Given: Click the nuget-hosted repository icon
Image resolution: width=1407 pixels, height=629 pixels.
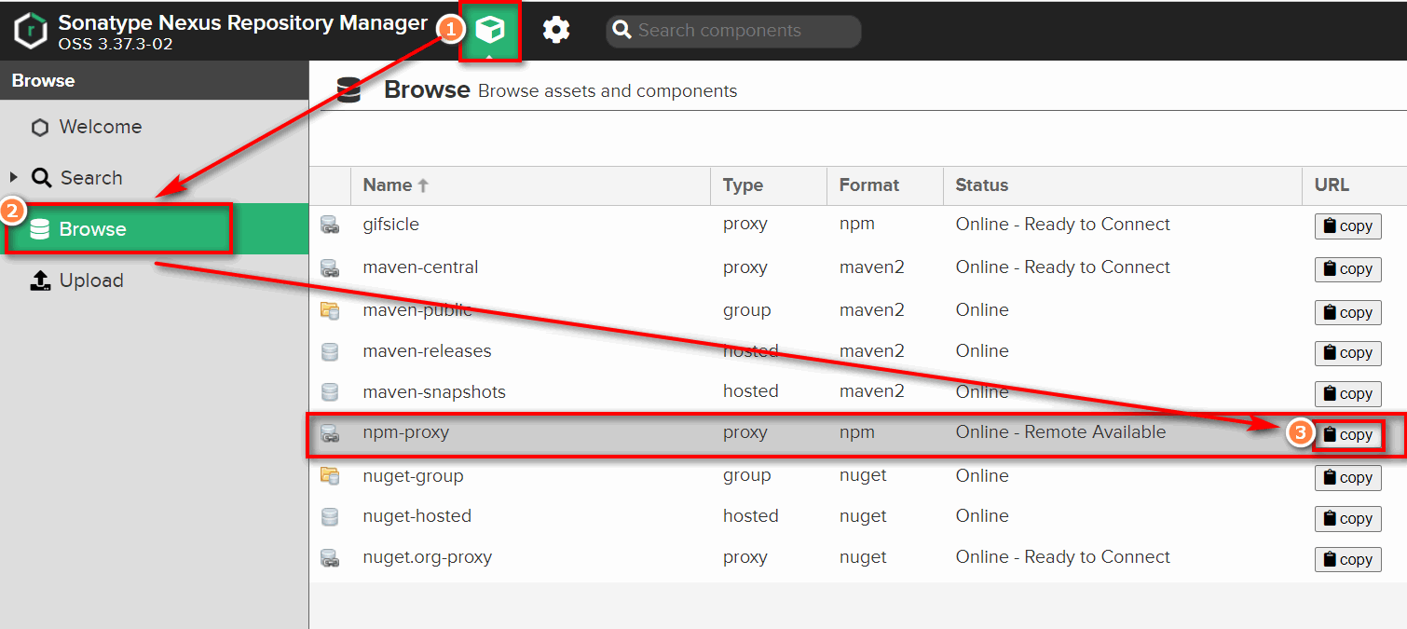Looking at the screenshot, I should pos(330,516).
